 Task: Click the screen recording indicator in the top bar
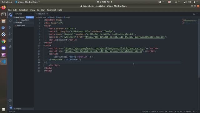(169, 2)
